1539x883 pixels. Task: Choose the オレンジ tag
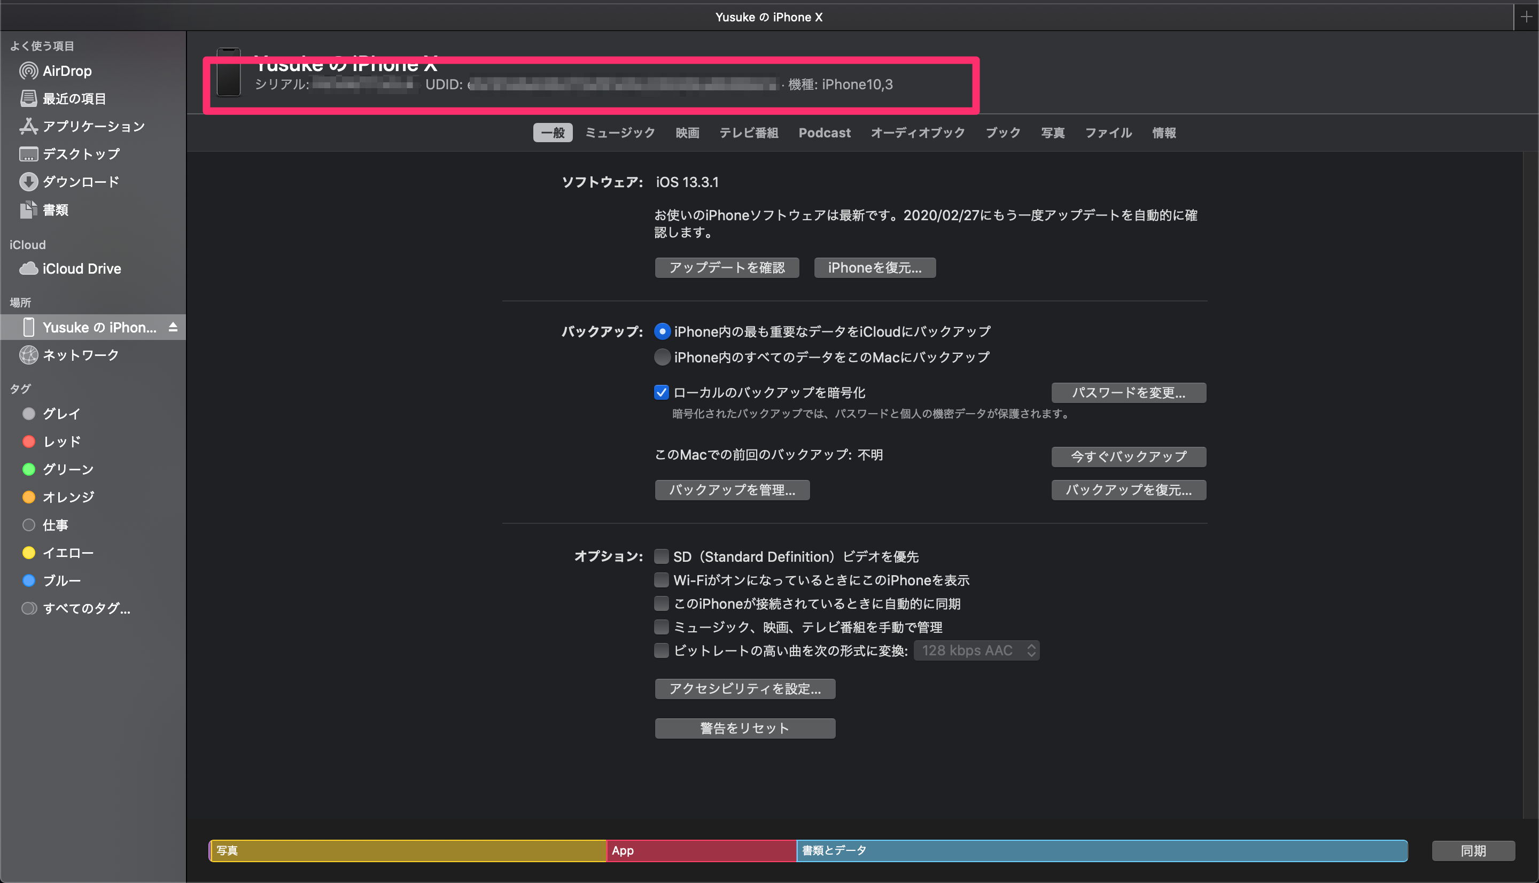(68, 497)
